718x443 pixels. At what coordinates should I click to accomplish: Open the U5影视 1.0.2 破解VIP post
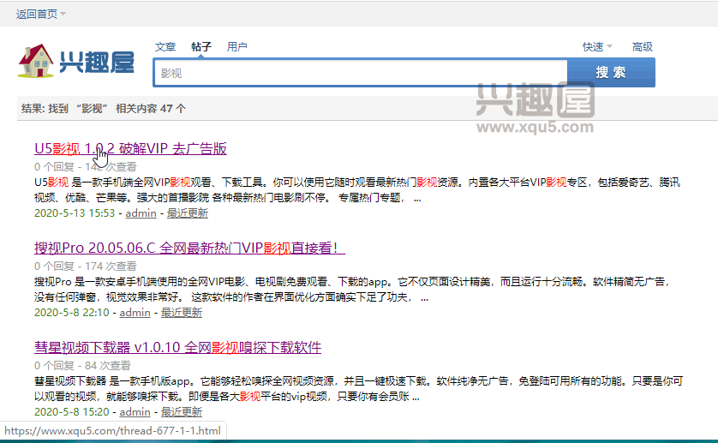[x=130, y=148]
